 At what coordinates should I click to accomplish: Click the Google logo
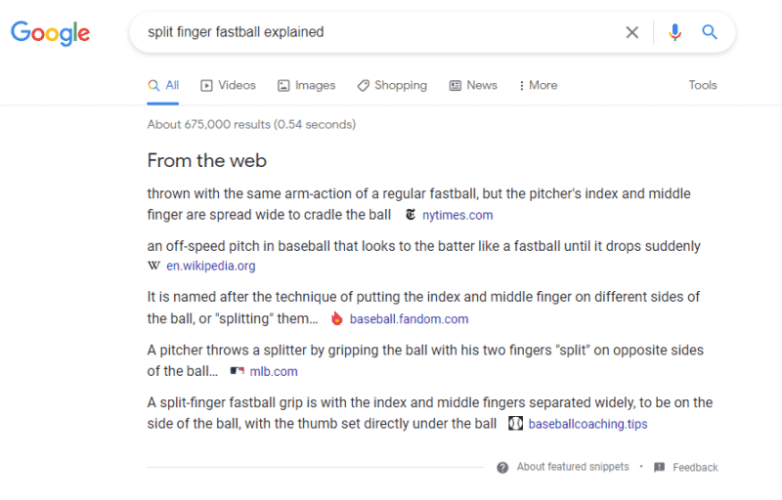pos(50,32)
